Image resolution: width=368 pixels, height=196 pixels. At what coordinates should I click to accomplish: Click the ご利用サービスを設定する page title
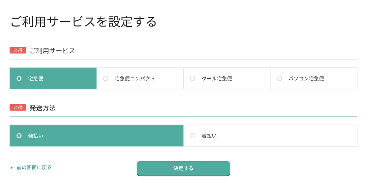point(83,22)
